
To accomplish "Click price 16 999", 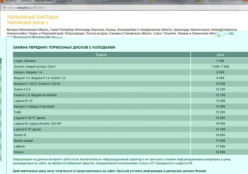I will 220,135.
